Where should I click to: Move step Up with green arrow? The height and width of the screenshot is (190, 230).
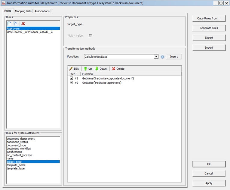point(88,69)
